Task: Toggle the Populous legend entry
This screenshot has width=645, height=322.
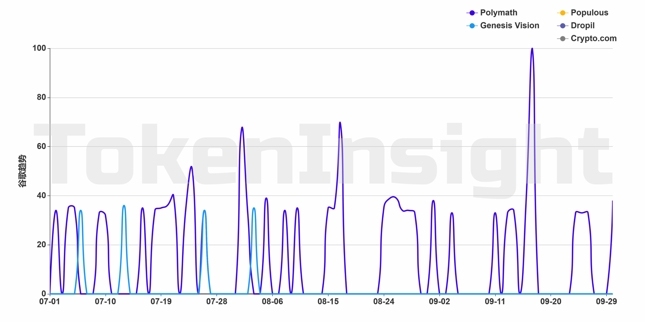Action: coord(583,13)
